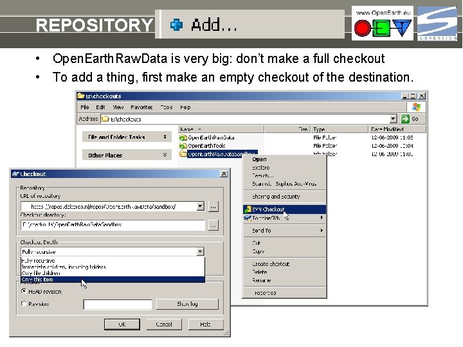Click the Show log button

click(x=187, y=304)
